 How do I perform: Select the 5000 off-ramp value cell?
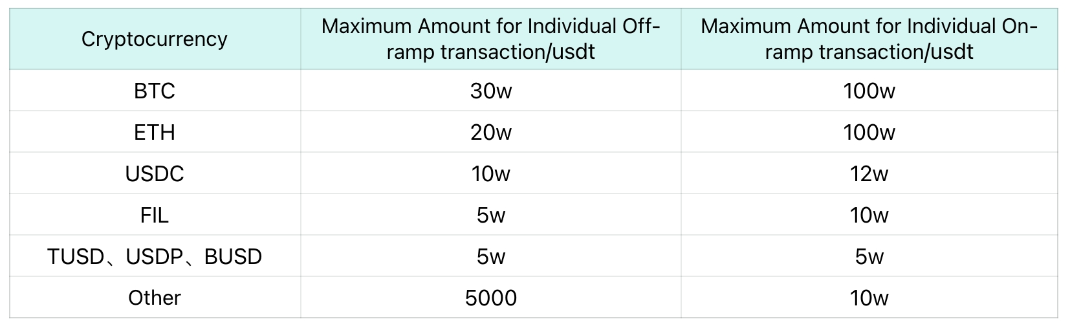(x=490, y=298)
